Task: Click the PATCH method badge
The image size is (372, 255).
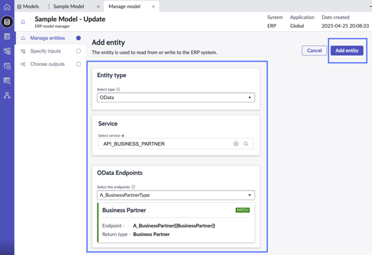Action: (x=242, y=210)
